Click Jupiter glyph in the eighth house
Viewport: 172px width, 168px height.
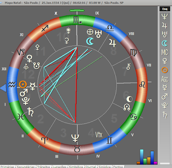coord(112,43)
